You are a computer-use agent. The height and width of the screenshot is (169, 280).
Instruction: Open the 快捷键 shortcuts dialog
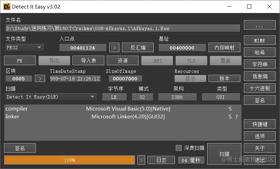(260, 124)
